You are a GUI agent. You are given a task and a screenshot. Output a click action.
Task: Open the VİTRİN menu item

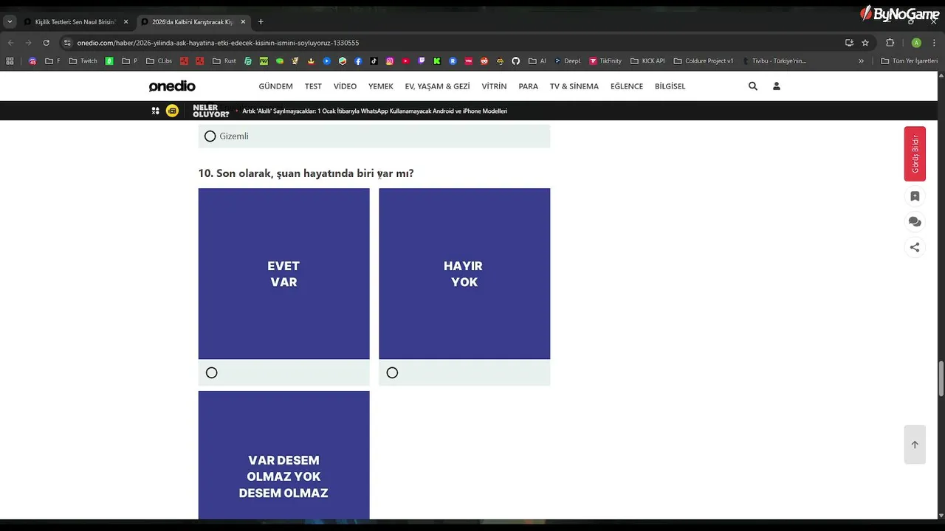[x=494, y=86]
